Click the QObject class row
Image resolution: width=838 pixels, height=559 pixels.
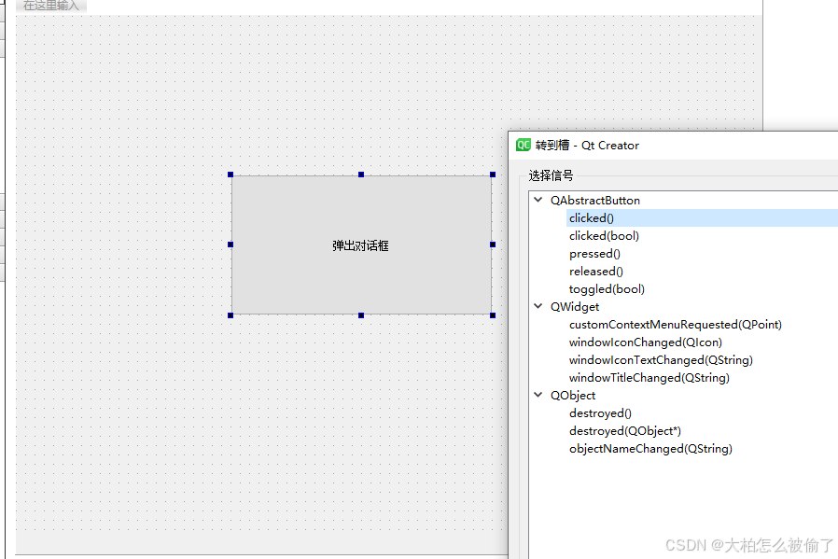click(573, 396)
